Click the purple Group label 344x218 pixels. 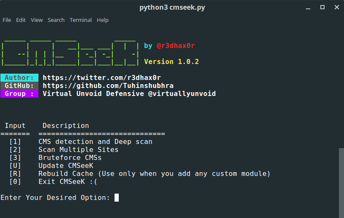click(19, 93)
